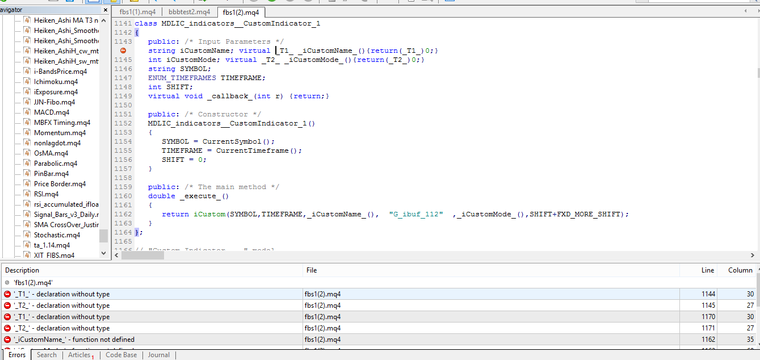Select the fbs1(2).mq4 editor tab

[x=241, y=12]
